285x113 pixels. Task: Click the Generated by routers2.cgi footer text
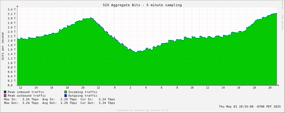(x=142, y=110)
